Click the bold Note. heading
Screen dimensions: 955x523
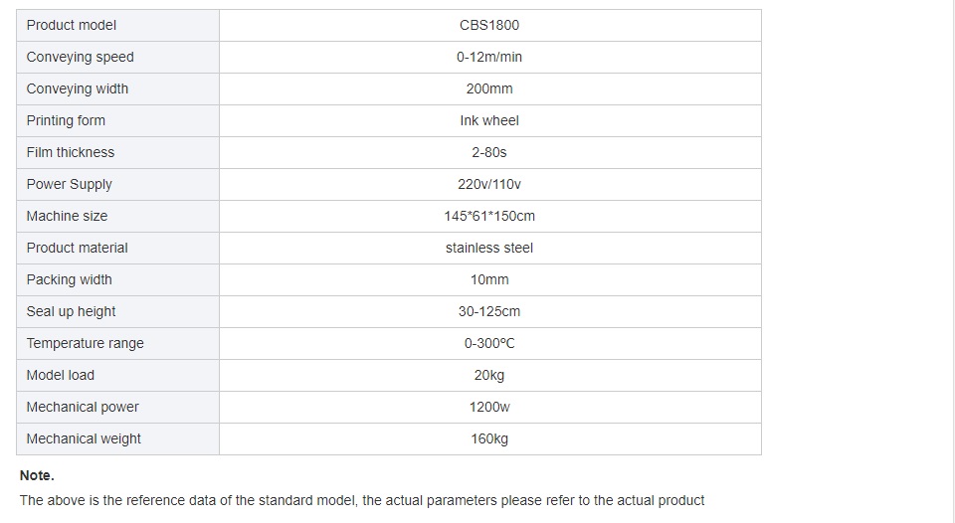(37, 475)
